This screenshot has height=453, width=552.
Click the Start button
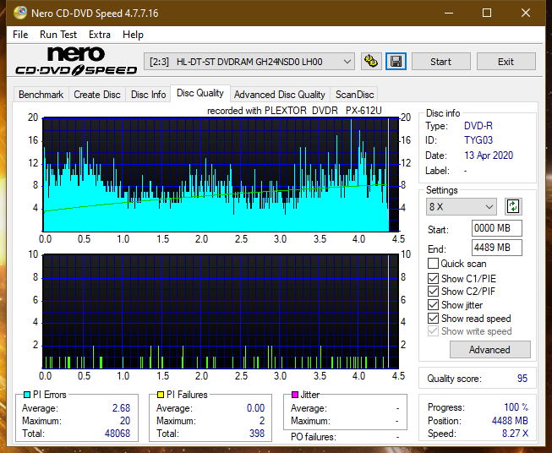440,62
